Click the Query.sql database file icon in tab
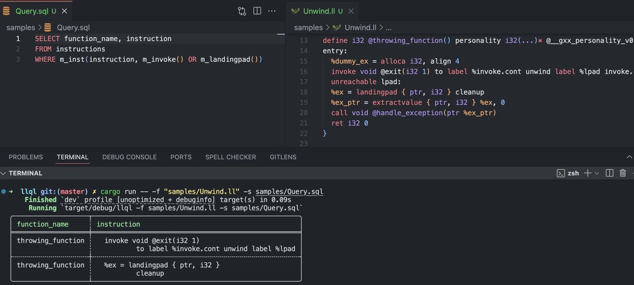The height and width of the screenshot is (285, 634). point(6,11)
